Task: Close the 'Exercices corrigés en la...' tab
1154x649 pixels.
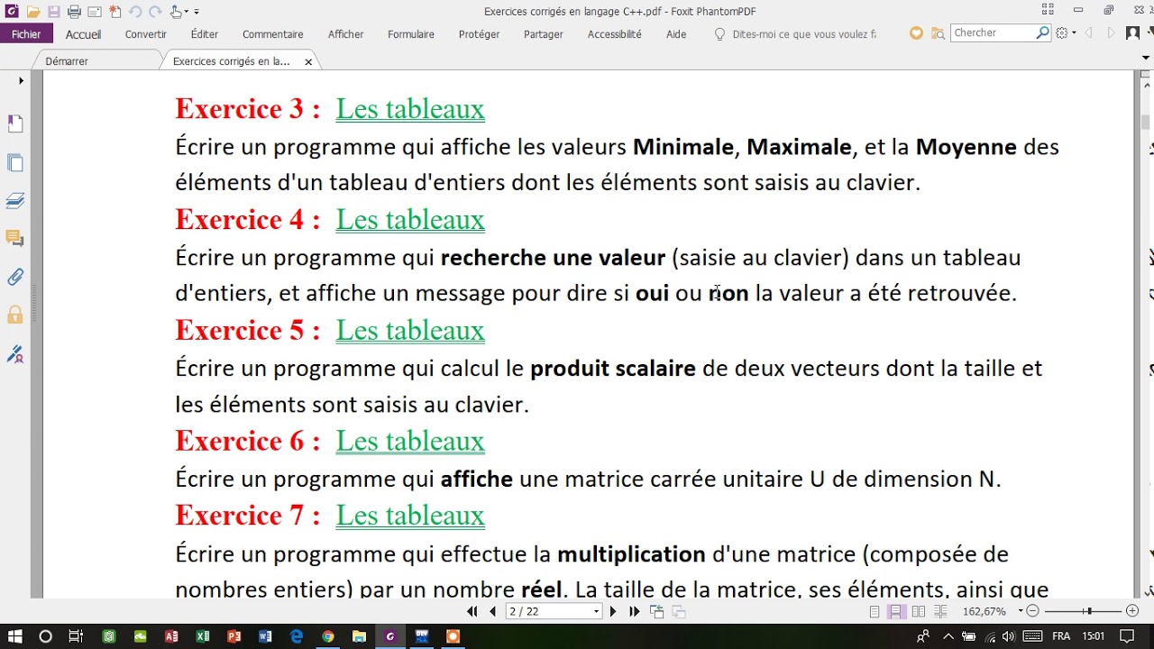Action: coord(308,62)
